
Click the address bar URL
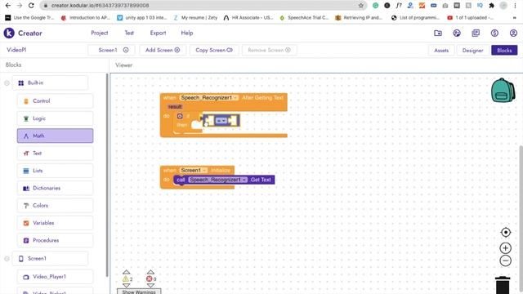pyautogui.click(x=100, y=6)
